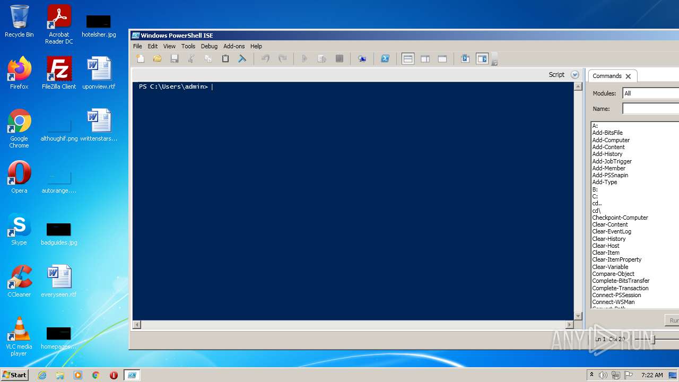This screenshot has width=679, height=382.
Task: Click the zoom slider thumb
Action: click(x=654, y=339)
